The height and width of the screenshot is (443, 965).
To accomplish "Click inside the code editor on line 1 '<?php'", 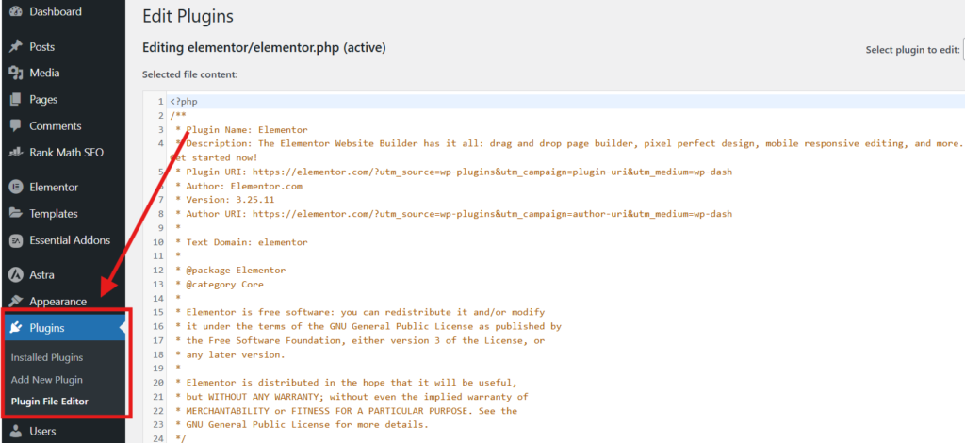I will click(184, 102).
